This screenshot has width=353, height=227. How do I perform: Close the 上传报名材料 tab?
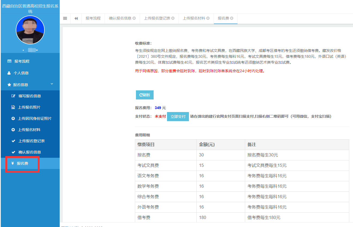[208, 18]
